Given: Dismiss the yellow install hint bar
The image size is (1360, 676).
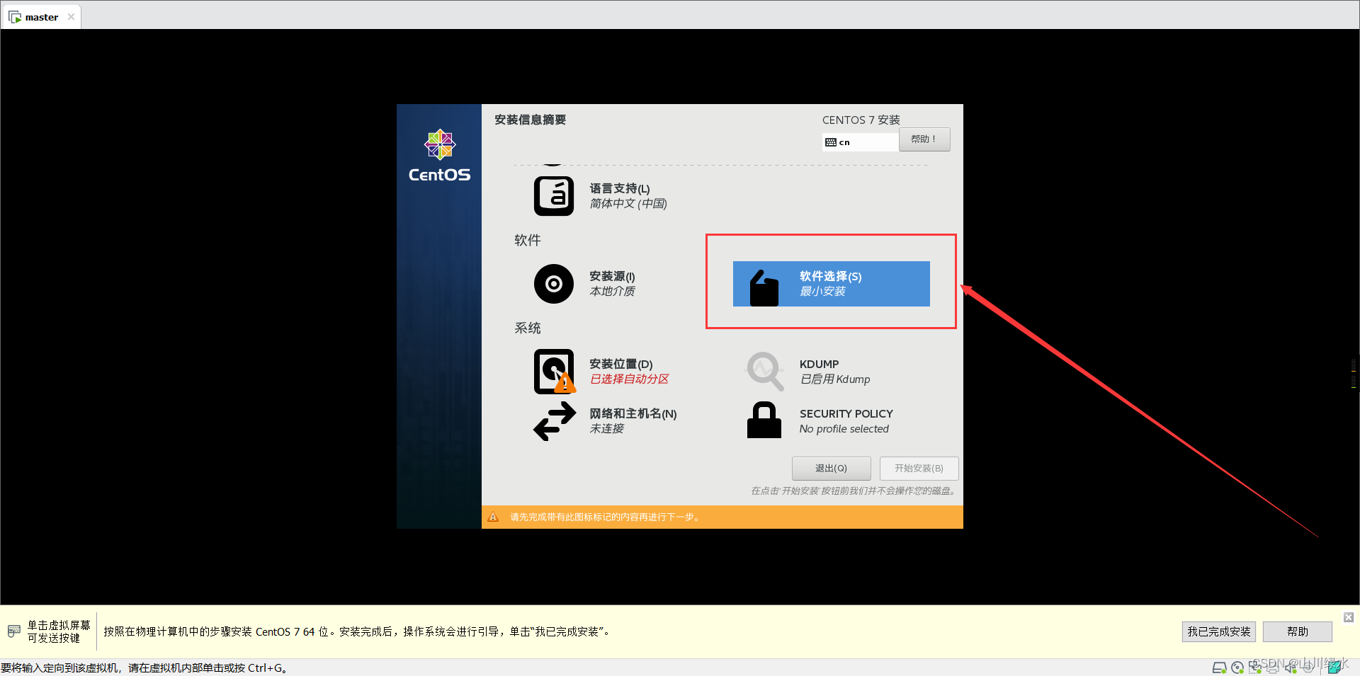Looking at the screenshot, I should 1349,617.
